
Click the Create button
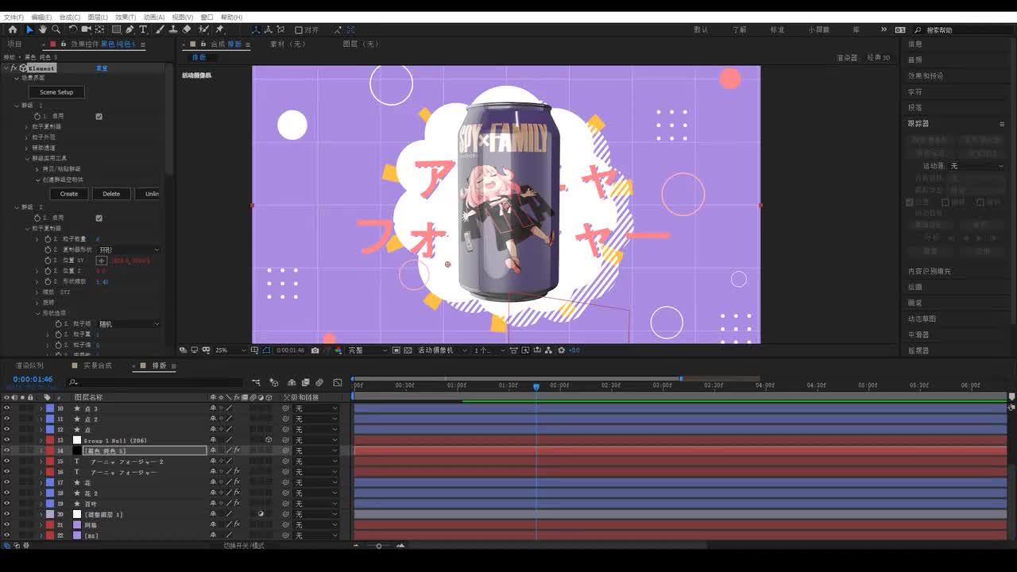(69, 194)
